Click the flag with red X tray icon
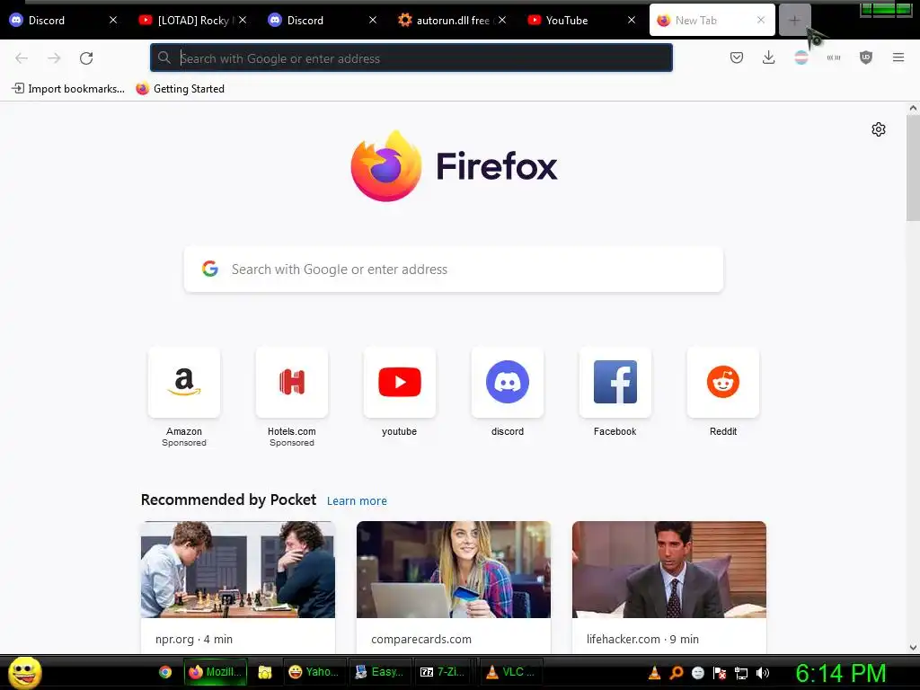The image size is (920, 690). [x=720, y=673]
